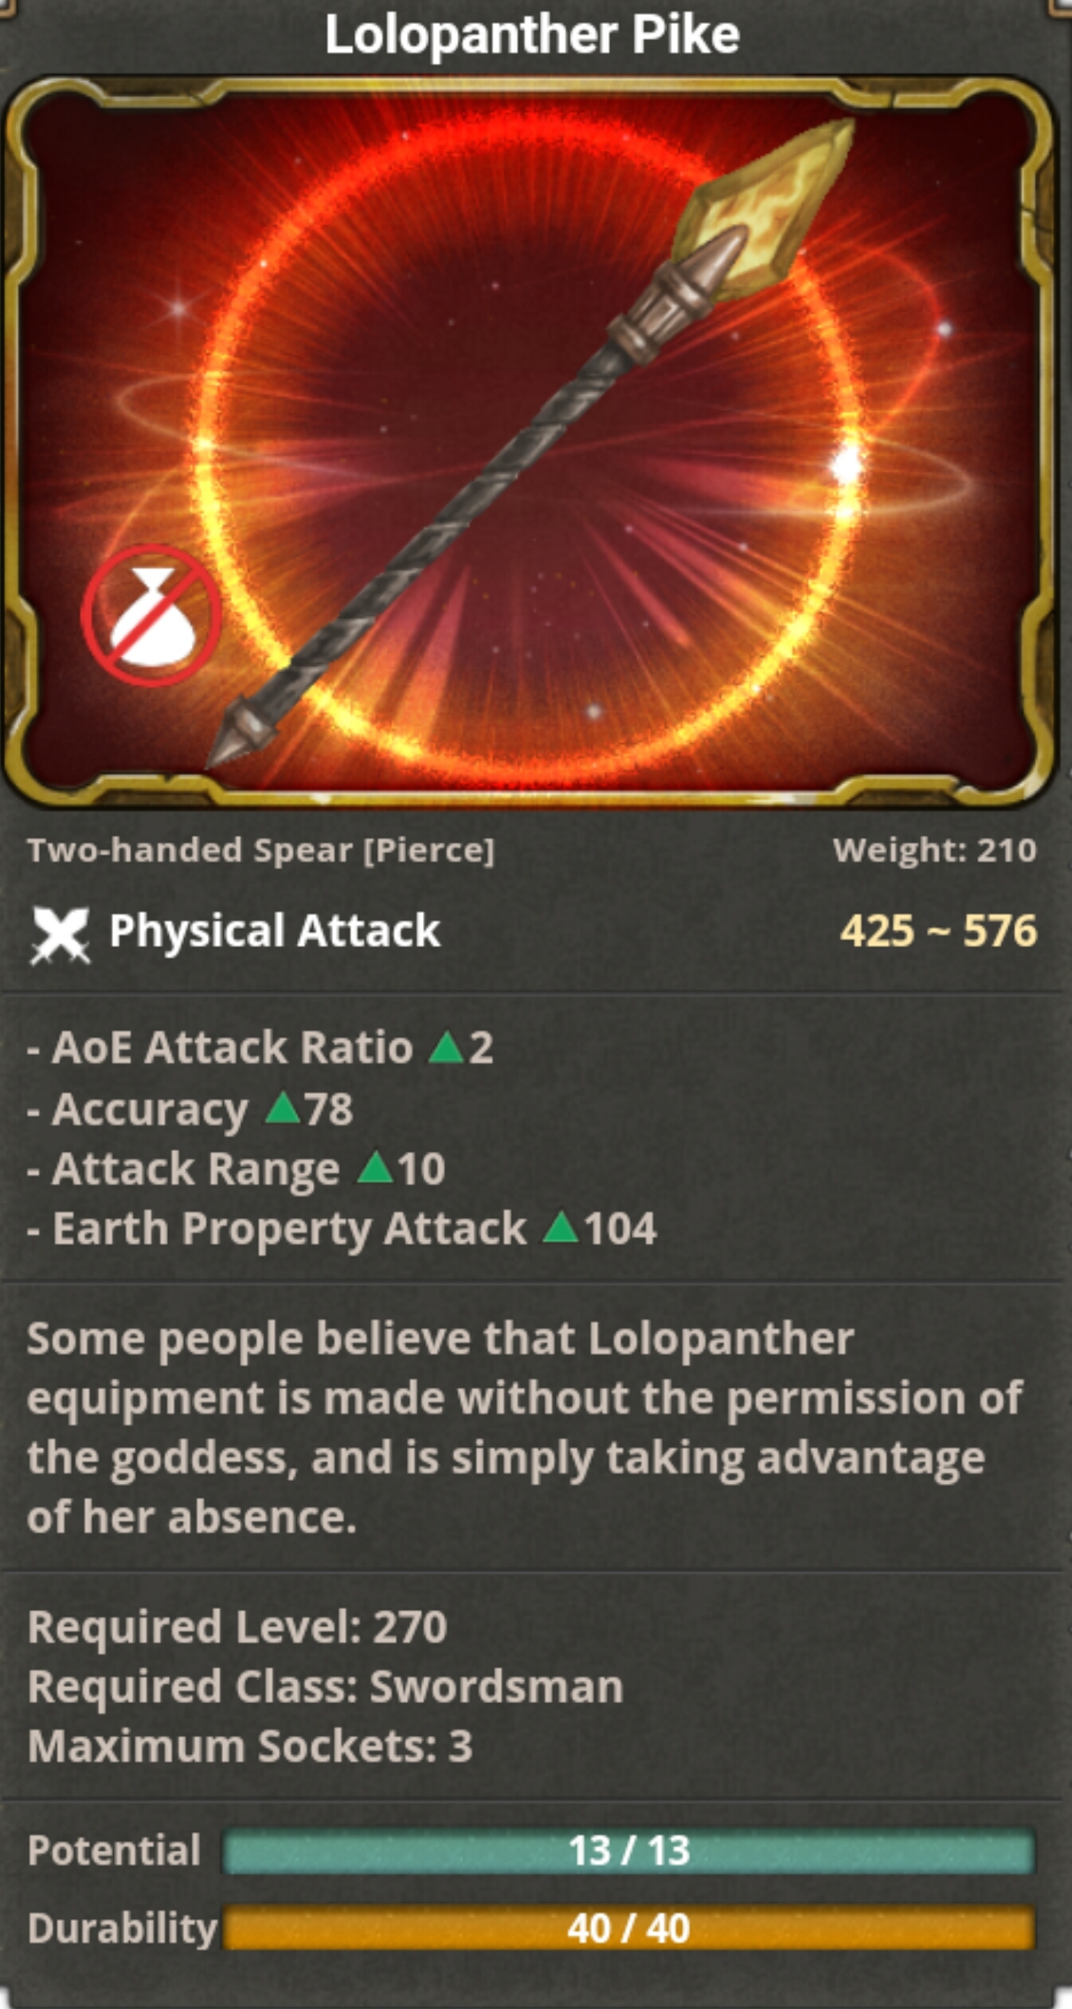Click the Physical Attack 425 ~ 576 value

939,930
